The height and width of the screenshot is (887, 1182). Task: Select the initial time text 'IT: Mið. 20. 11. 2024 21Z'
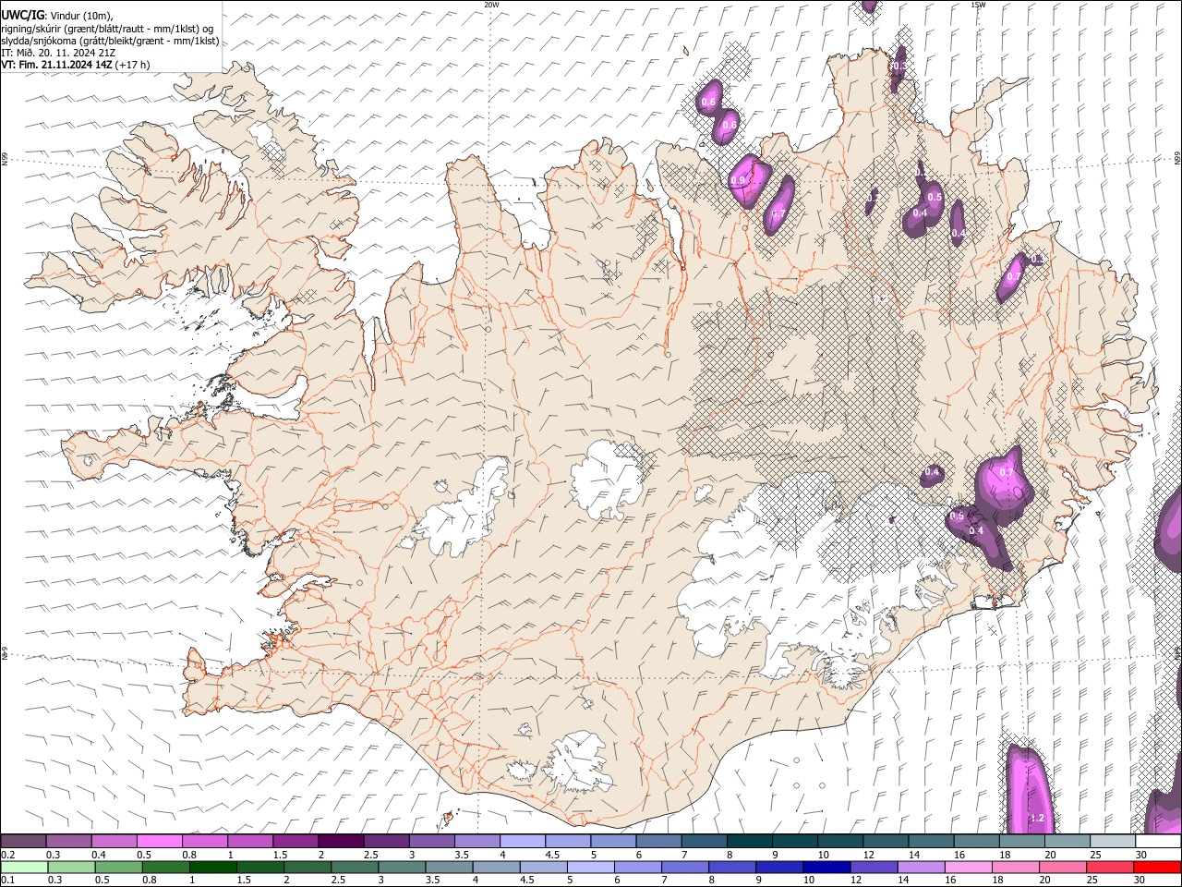pos(58,53)
